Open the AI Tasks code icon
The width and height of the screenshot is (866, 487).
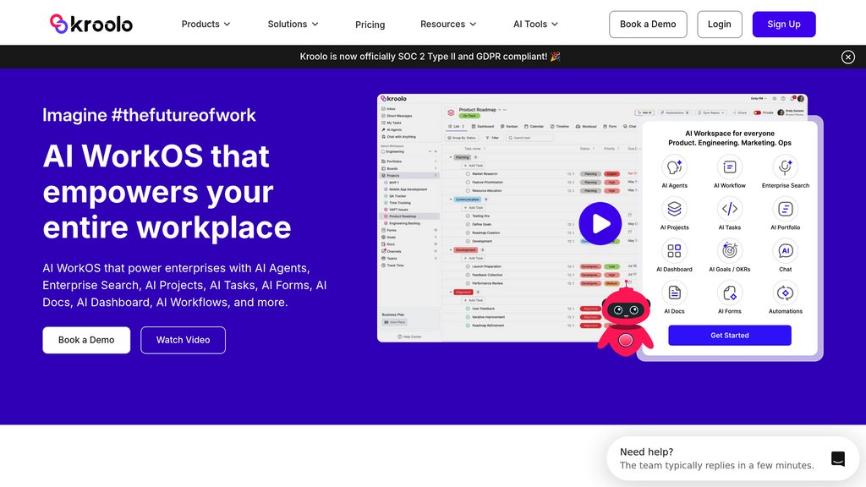[x=730, y=209]
